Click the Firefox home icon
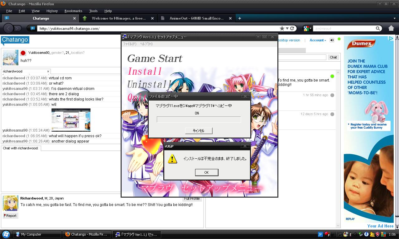The width and height of the screenshot is (399, 239). (x=391, y=28)
